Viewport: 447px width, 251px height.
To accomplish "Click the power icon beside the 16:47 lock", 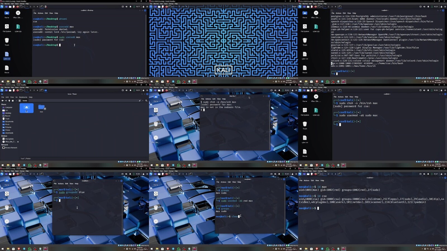I will click(445, 174).
